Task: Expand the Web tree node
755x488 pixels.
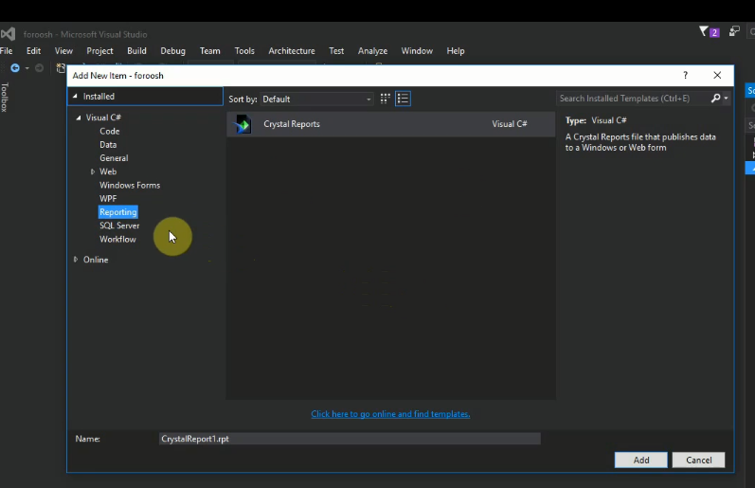Action: click(x=93, y=172)
